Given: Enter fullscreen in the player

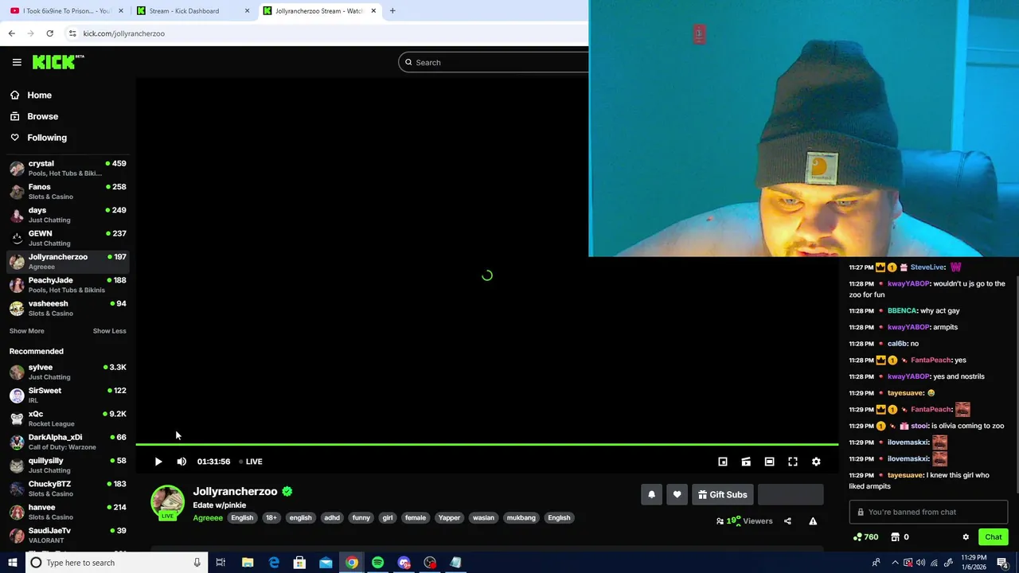Looking at the screenshot, I should click(793, 462).
